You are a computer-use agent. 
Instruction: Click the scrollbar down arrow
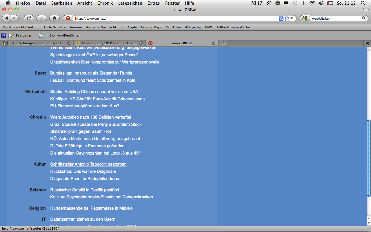[x=369, y=223]
